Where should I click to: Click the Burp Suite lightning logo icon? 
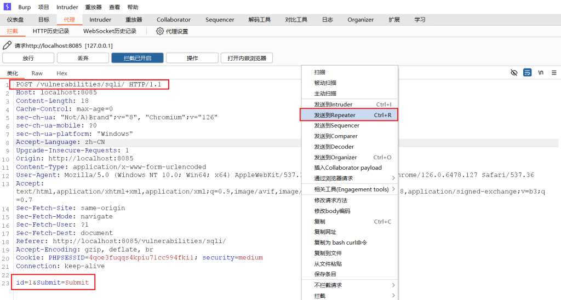(7, 7)
